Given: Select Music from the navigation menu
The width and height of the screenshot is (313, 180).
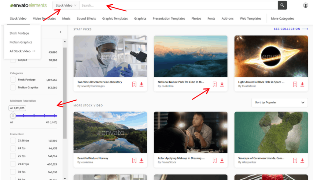Looking at the screenshot, I should point(66,18).
